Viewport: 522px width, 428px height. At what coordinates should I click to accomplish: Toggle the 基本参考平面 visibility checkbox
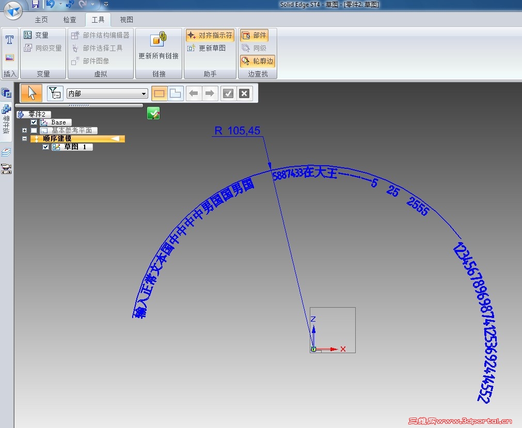pos(34,131)
